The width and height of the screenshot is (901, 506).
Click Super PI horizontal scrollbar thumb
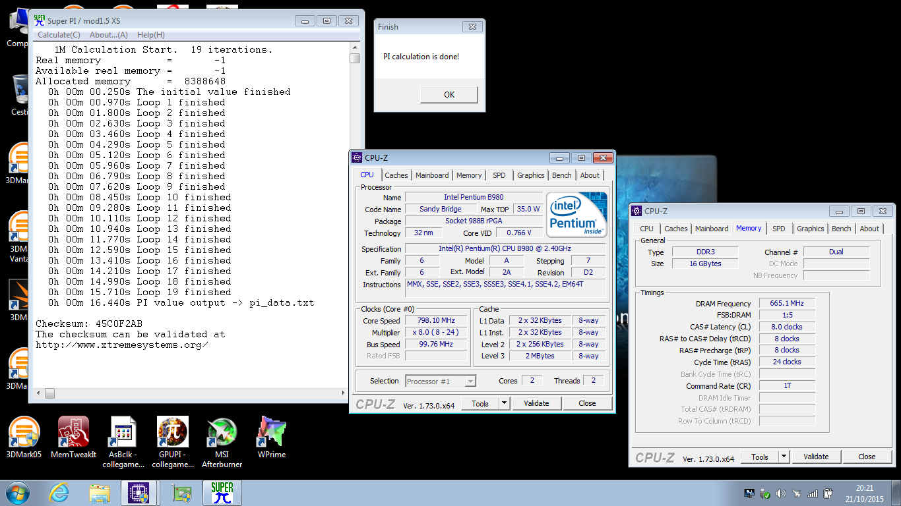pyautogui.click(x=49, y=394)
